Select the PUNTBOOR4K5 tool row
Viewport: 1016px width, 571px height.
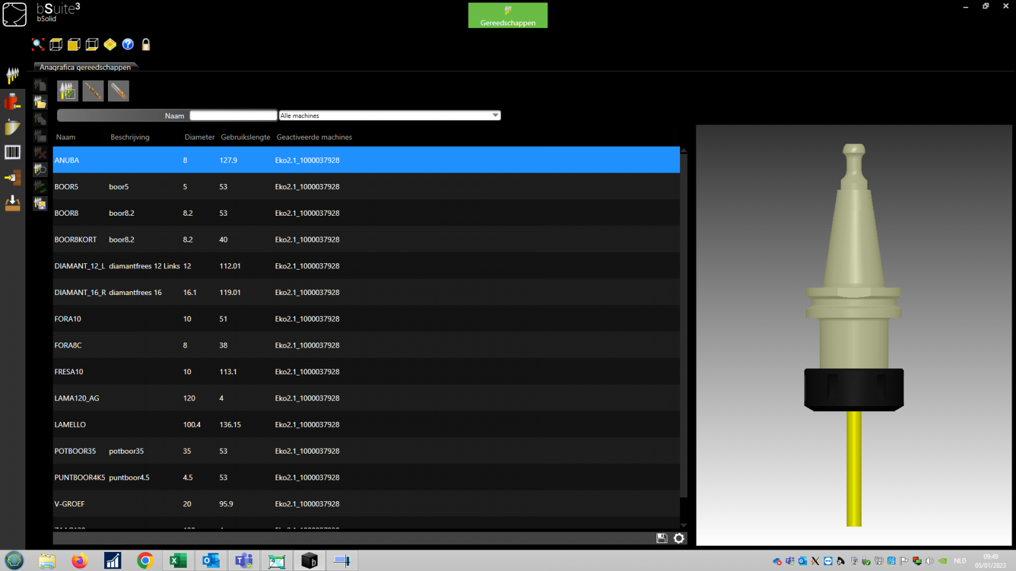coord(366,478)
